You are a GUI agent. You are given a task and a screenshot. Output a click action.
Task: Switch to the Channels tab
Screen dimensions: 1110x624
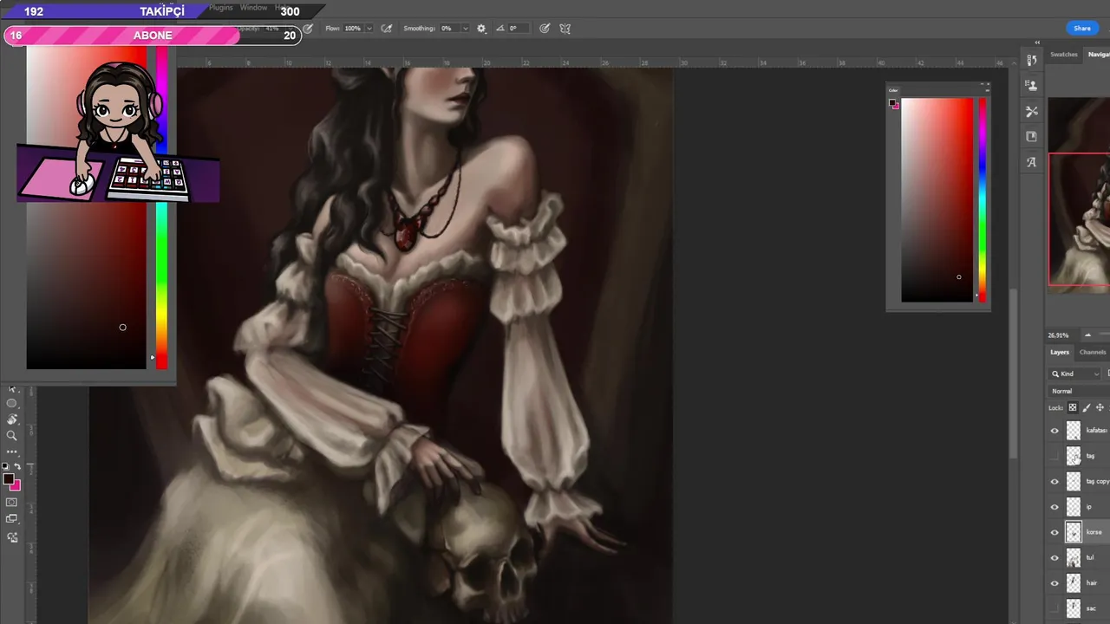(1093, 353)
